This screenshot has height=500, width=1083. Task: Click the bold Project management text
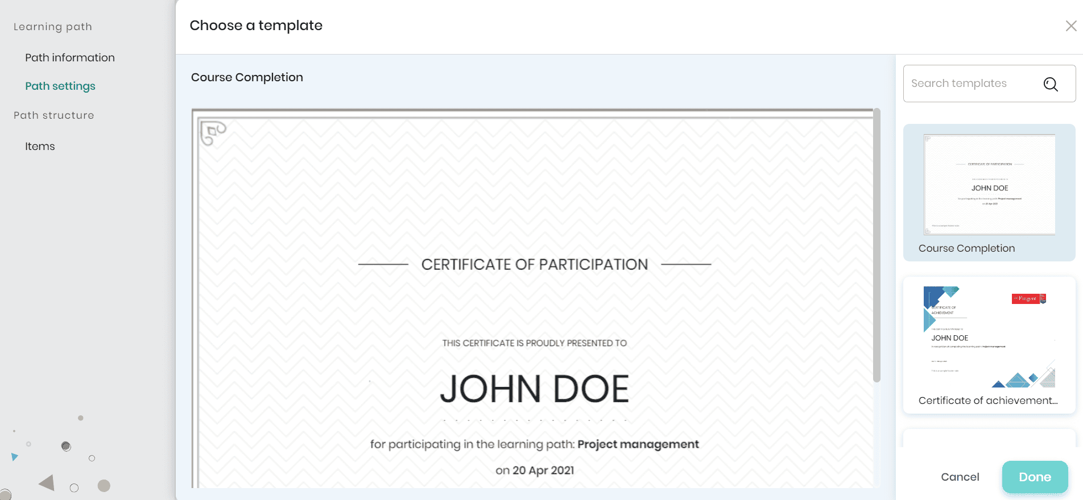click(638, 444)
